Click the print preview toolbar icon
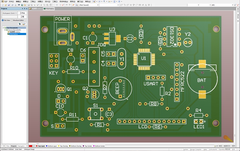 pos(15,5)
